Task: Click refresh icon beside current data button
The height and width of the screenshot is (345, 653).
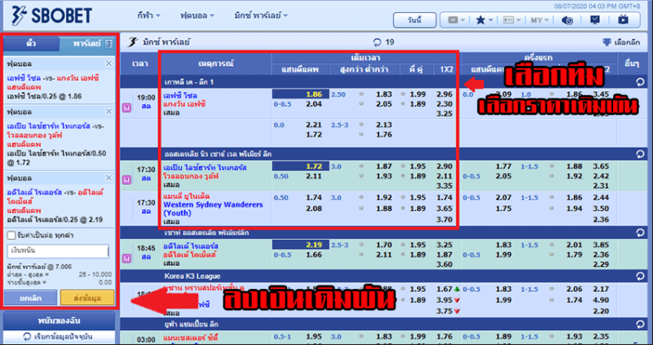Action: pyautogui.click(x=27, y=337)
